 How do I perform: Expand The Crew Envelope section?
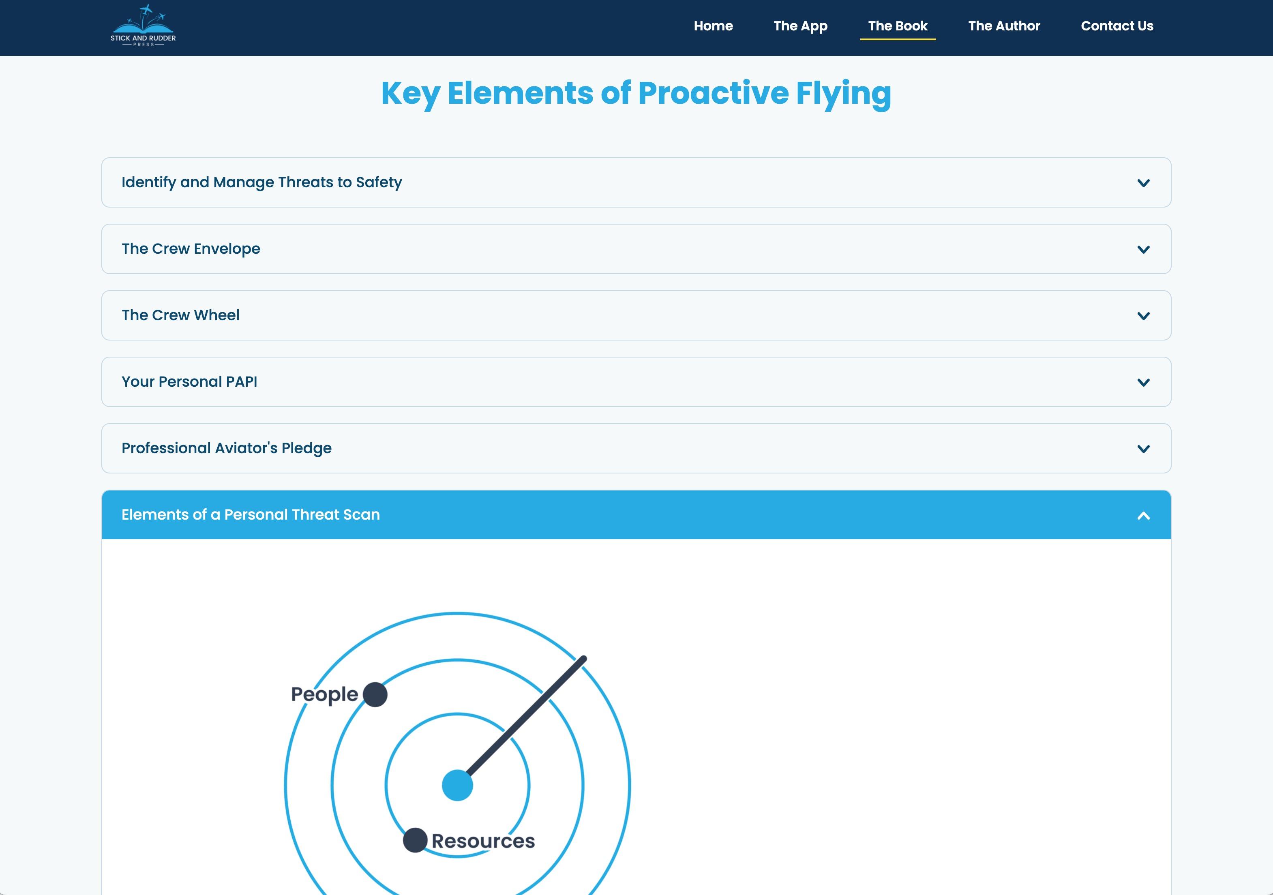pos(636,249)
